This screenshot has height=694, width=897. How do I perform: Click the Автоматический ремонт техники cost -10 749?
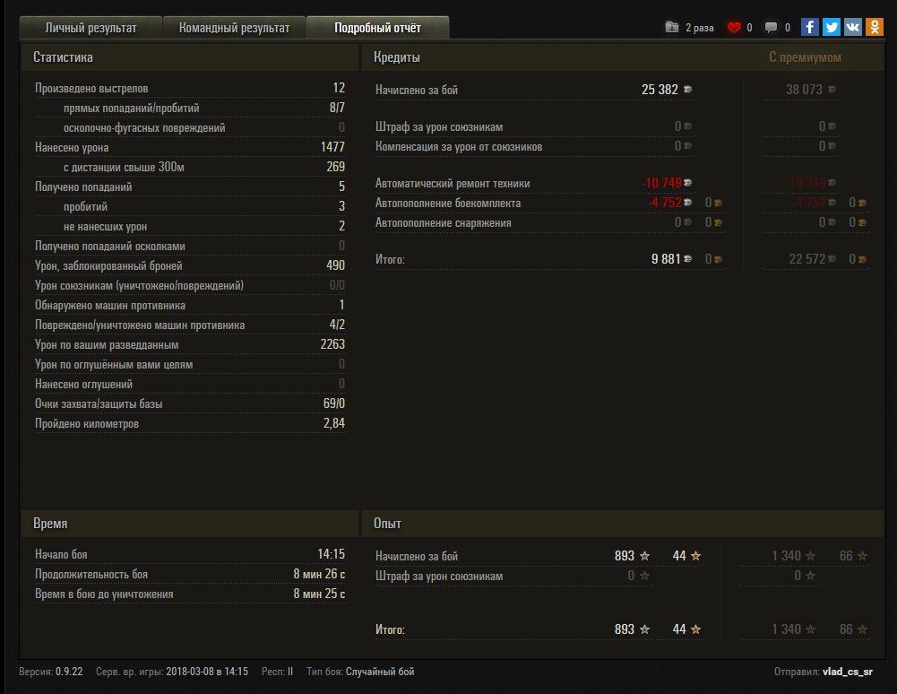coord(662,183)
